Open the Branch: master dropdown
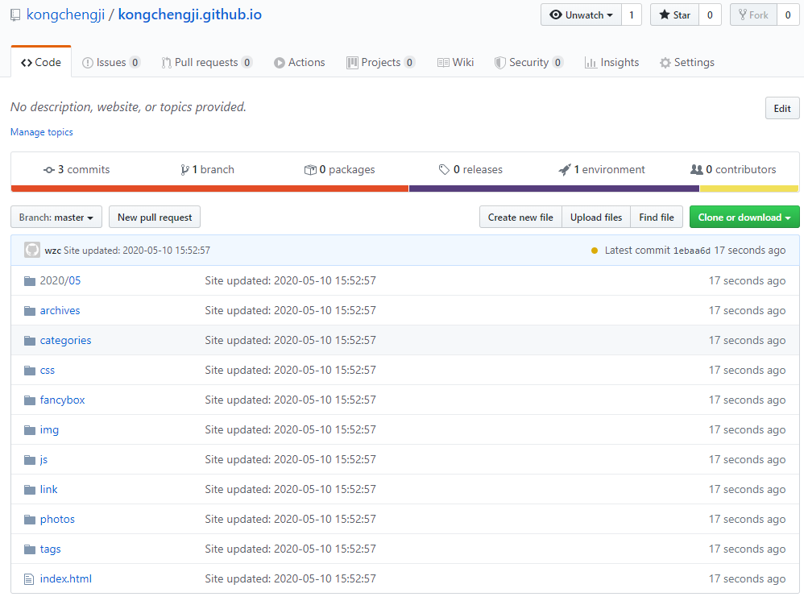 pos(56,217)
